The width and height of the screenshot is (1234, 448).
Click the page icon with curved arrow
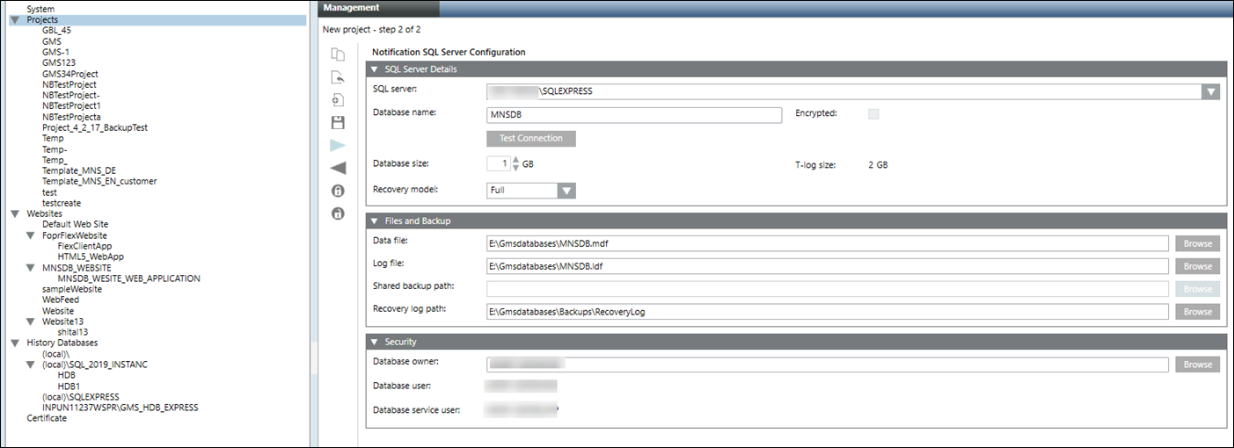click(x=338, y=77)
